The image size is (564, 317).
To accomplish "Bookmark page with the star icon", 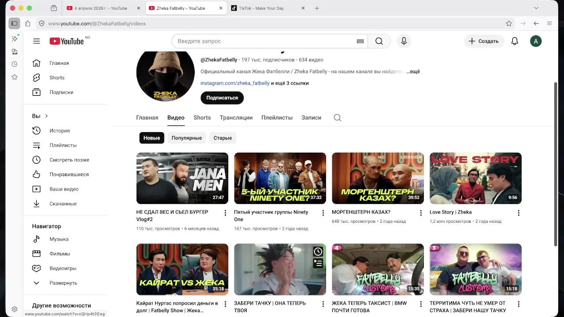I will click(x=509, y=23).
